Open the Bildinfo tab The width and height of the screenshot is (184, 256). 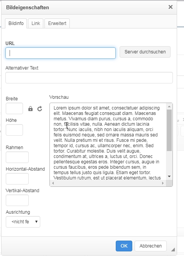(x=16, y=23)
